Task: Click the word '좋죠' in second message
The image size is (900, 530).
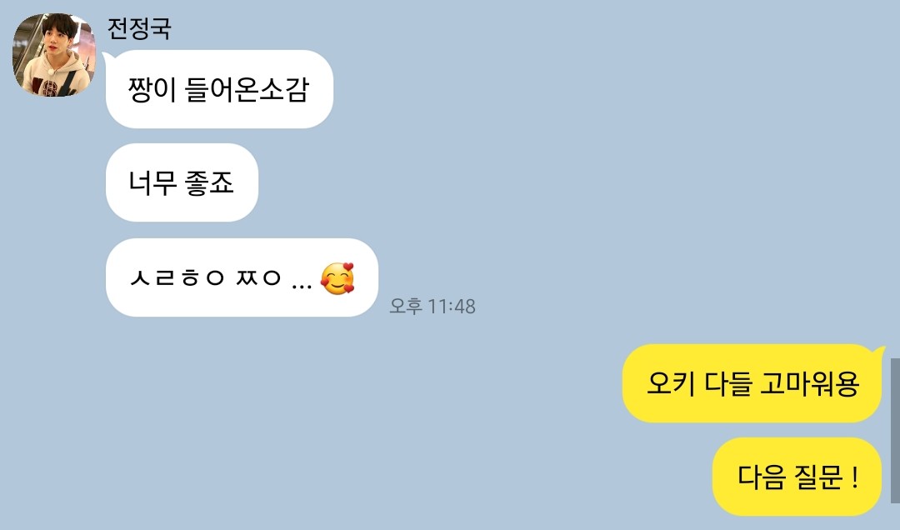Action: pyautogui.click(x=209, y=182)
